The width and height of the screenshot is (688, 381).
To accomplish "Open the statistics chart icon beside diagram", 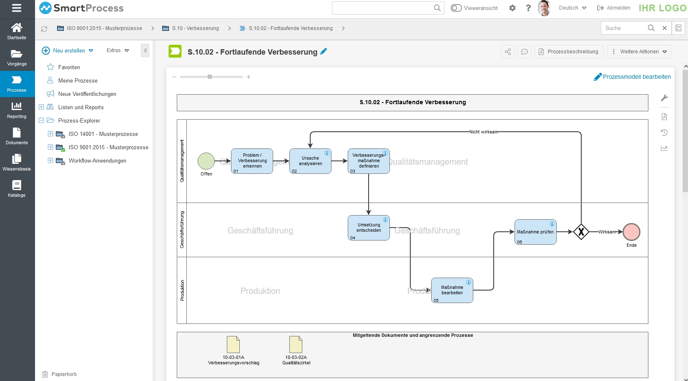I will [x=664, y=148].
